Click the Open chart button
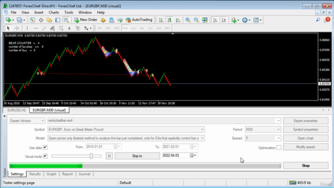The height and width of the screenshot is (188, 334). [x=305, y=138]
